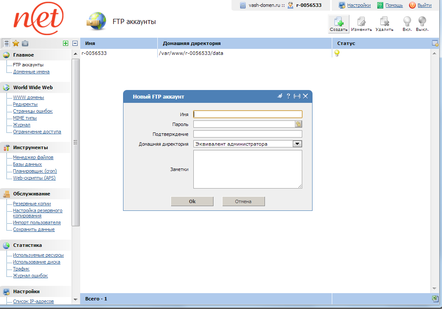The height and width of the screenshot is (309, 442).
Task: Click the Изменить (edit) icon
Action: coord(361,21)
